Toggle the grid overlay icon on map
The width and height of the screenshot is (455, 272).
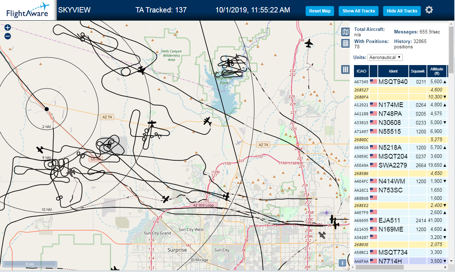point(345,43)
